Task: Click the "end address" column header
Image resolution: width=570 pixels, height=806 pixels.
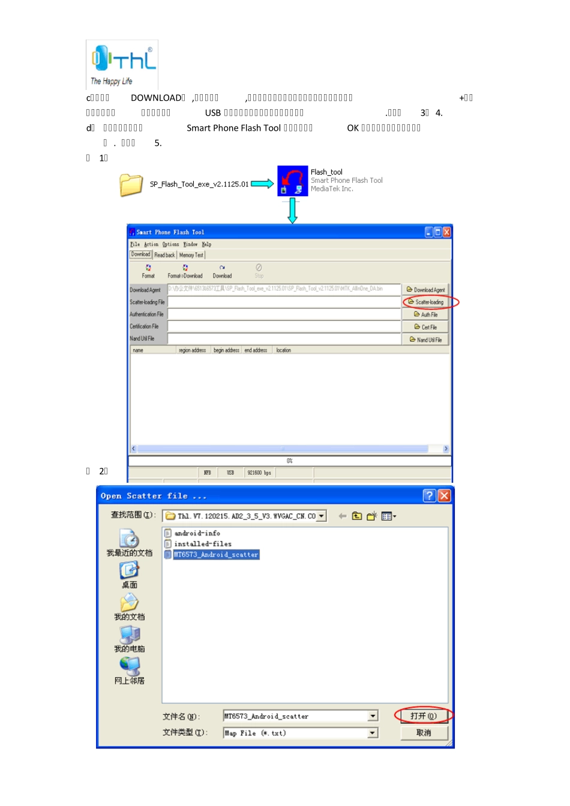Action: point(256,350)
